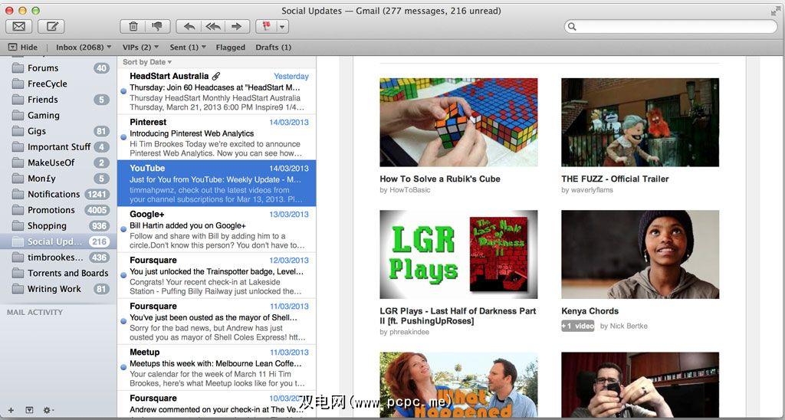Click the Kenya Chords video thumbnail
785x420 pixels.
tap(640, 254)
